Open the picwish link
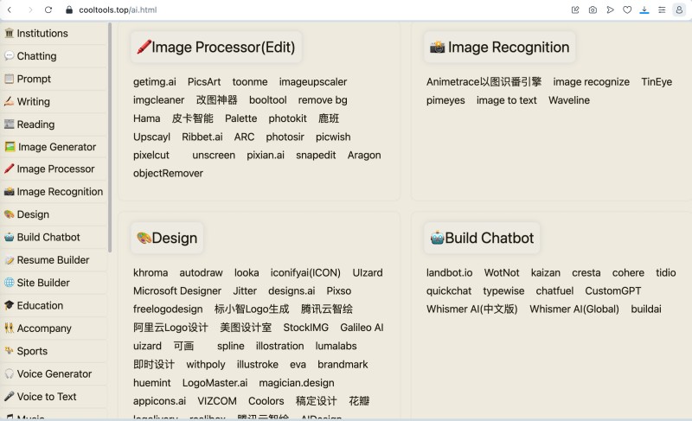This screenshot has height=421, width=692. 333,137
